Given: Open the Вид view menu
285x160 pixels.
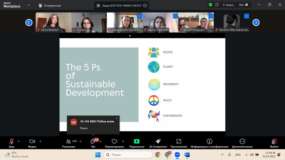Looking at the screenshot, I should 244,5.
